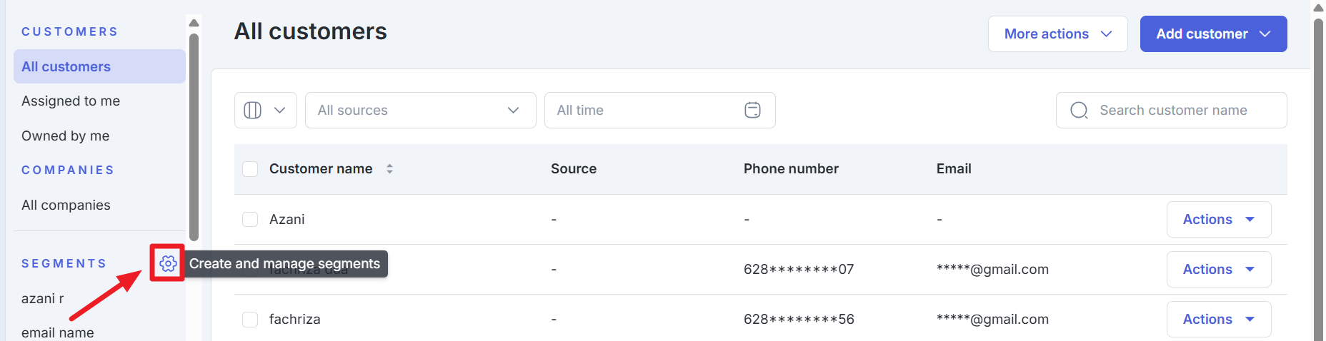Open the More actions dropdown
The height and width of the screenshot is (341, 1326).
[1057, 34]
